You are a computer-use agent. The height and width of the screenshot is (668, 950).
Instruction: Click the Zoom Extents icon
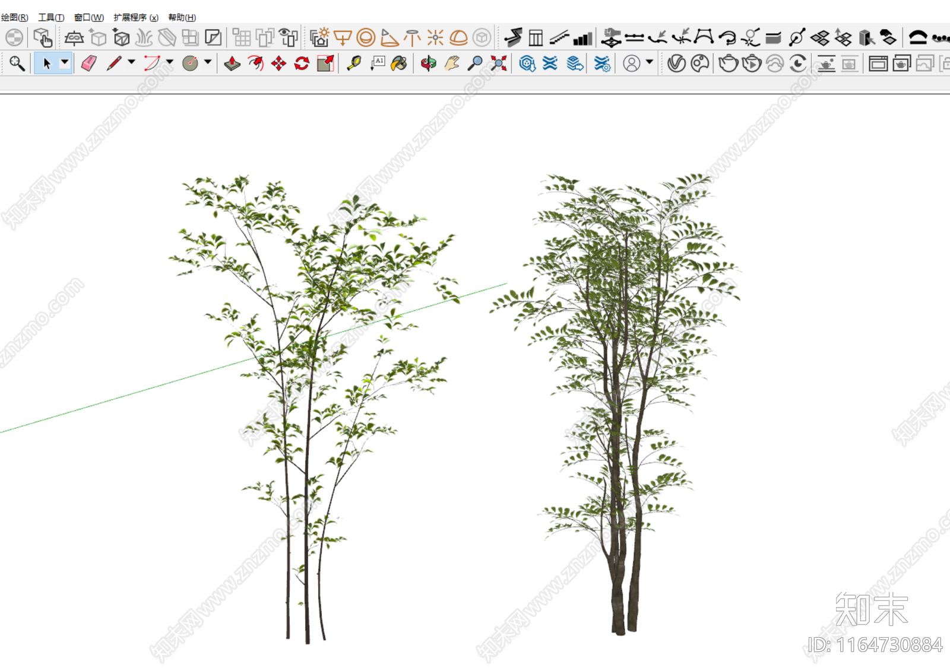click(x=499, y=63)
